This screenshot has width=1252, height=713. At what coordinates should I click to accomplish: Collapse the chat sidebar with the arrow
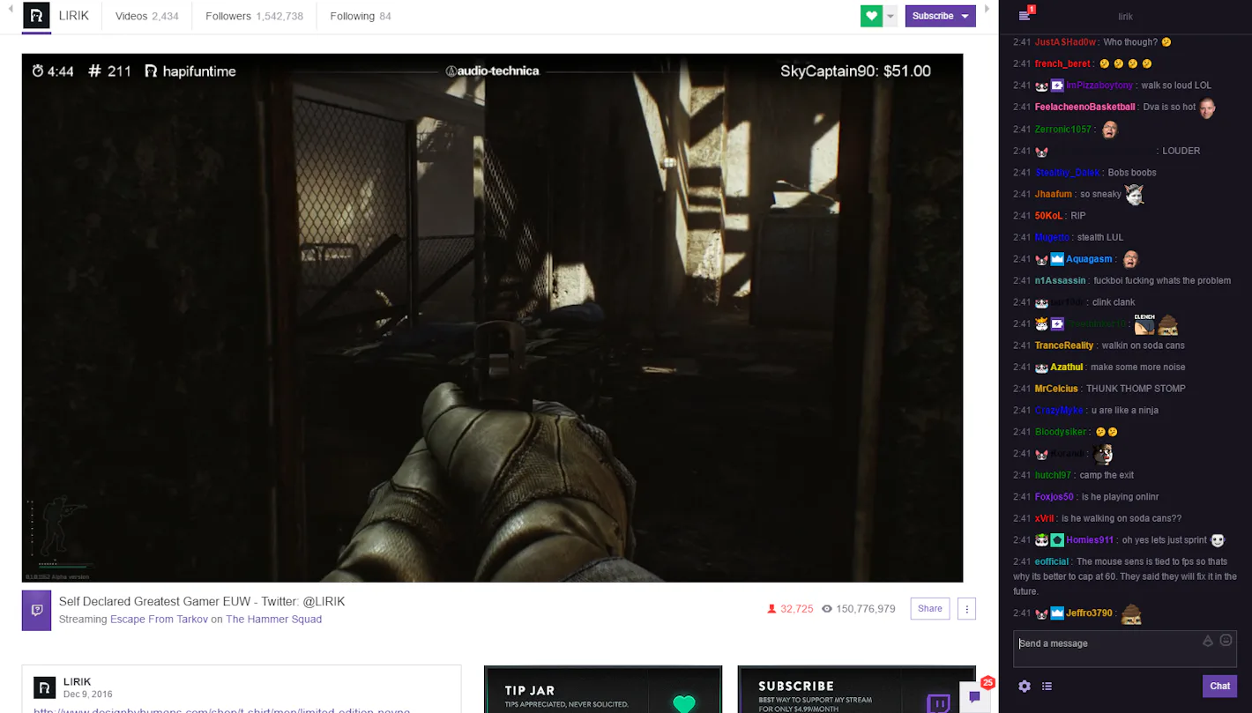pyautogui.click(x=988, y=9)
